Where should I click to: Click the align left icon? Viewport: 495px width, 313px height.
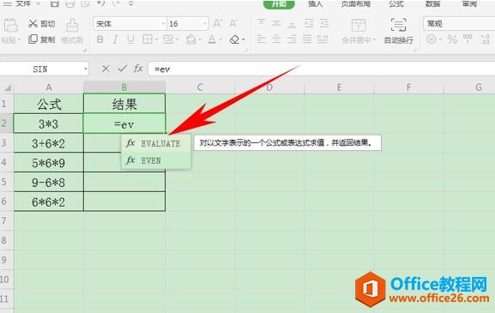(261, 39)
